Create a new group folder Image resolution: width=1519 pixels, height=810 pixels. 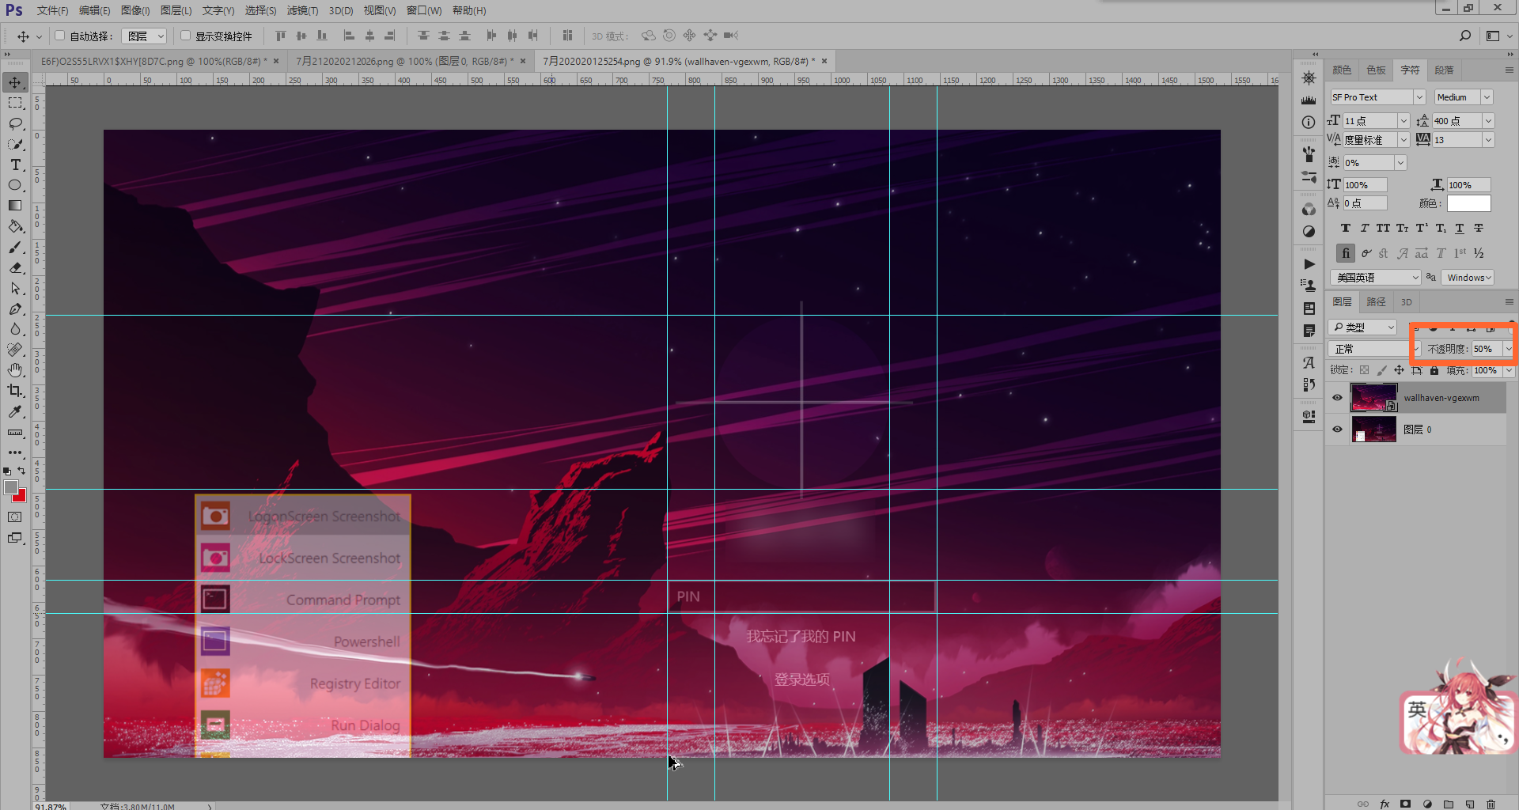tap(1448, 804)
